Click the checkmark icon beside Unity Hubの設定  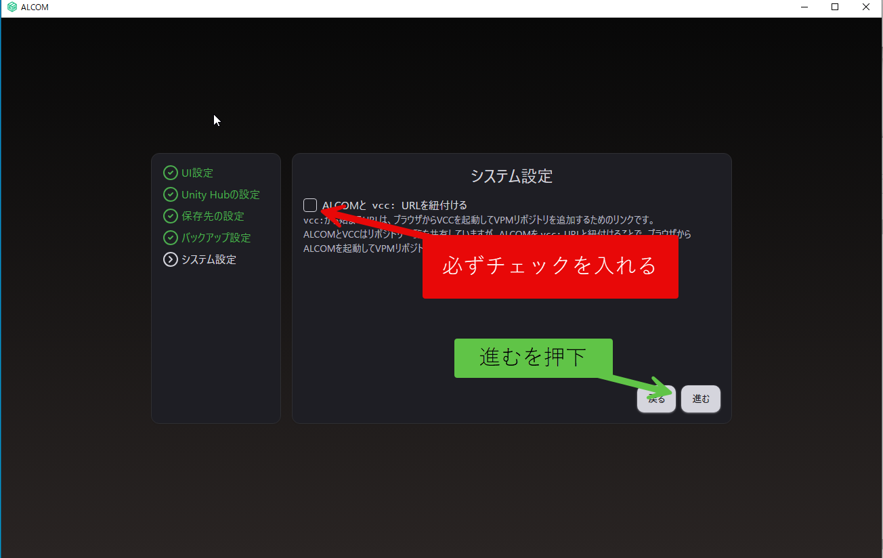pyautogui.click(x=171, y=194)
